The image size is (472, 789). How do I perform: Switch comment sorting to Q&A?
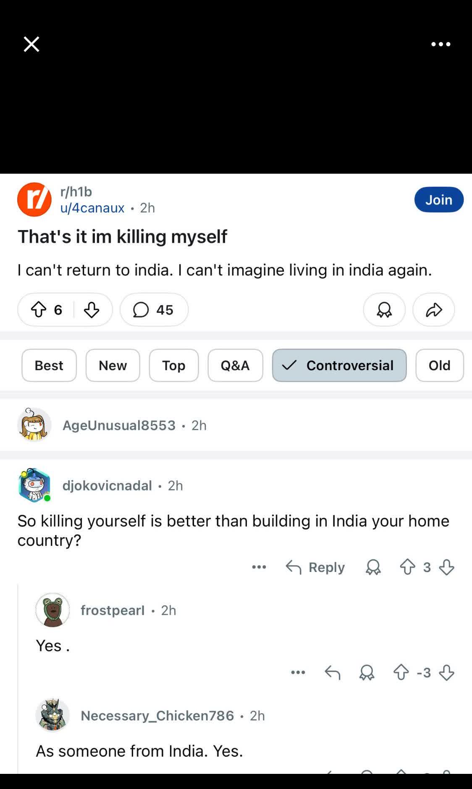pyautogui.click(x=235, y=365)
